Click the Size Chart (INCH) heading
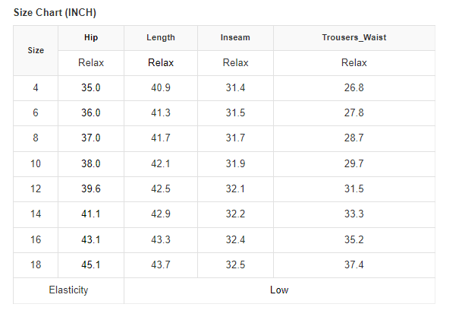462x323 pixels. point(55,13)
